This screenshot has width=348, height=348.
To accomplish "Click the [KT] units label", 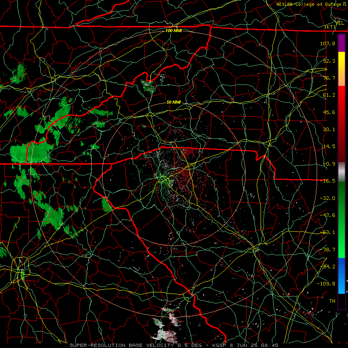I will click(x=330, y=27).
